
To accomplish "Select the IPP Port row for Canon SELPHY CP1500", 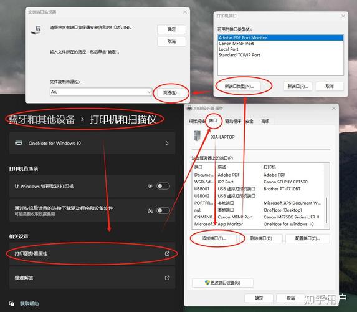I will (259, 182).
